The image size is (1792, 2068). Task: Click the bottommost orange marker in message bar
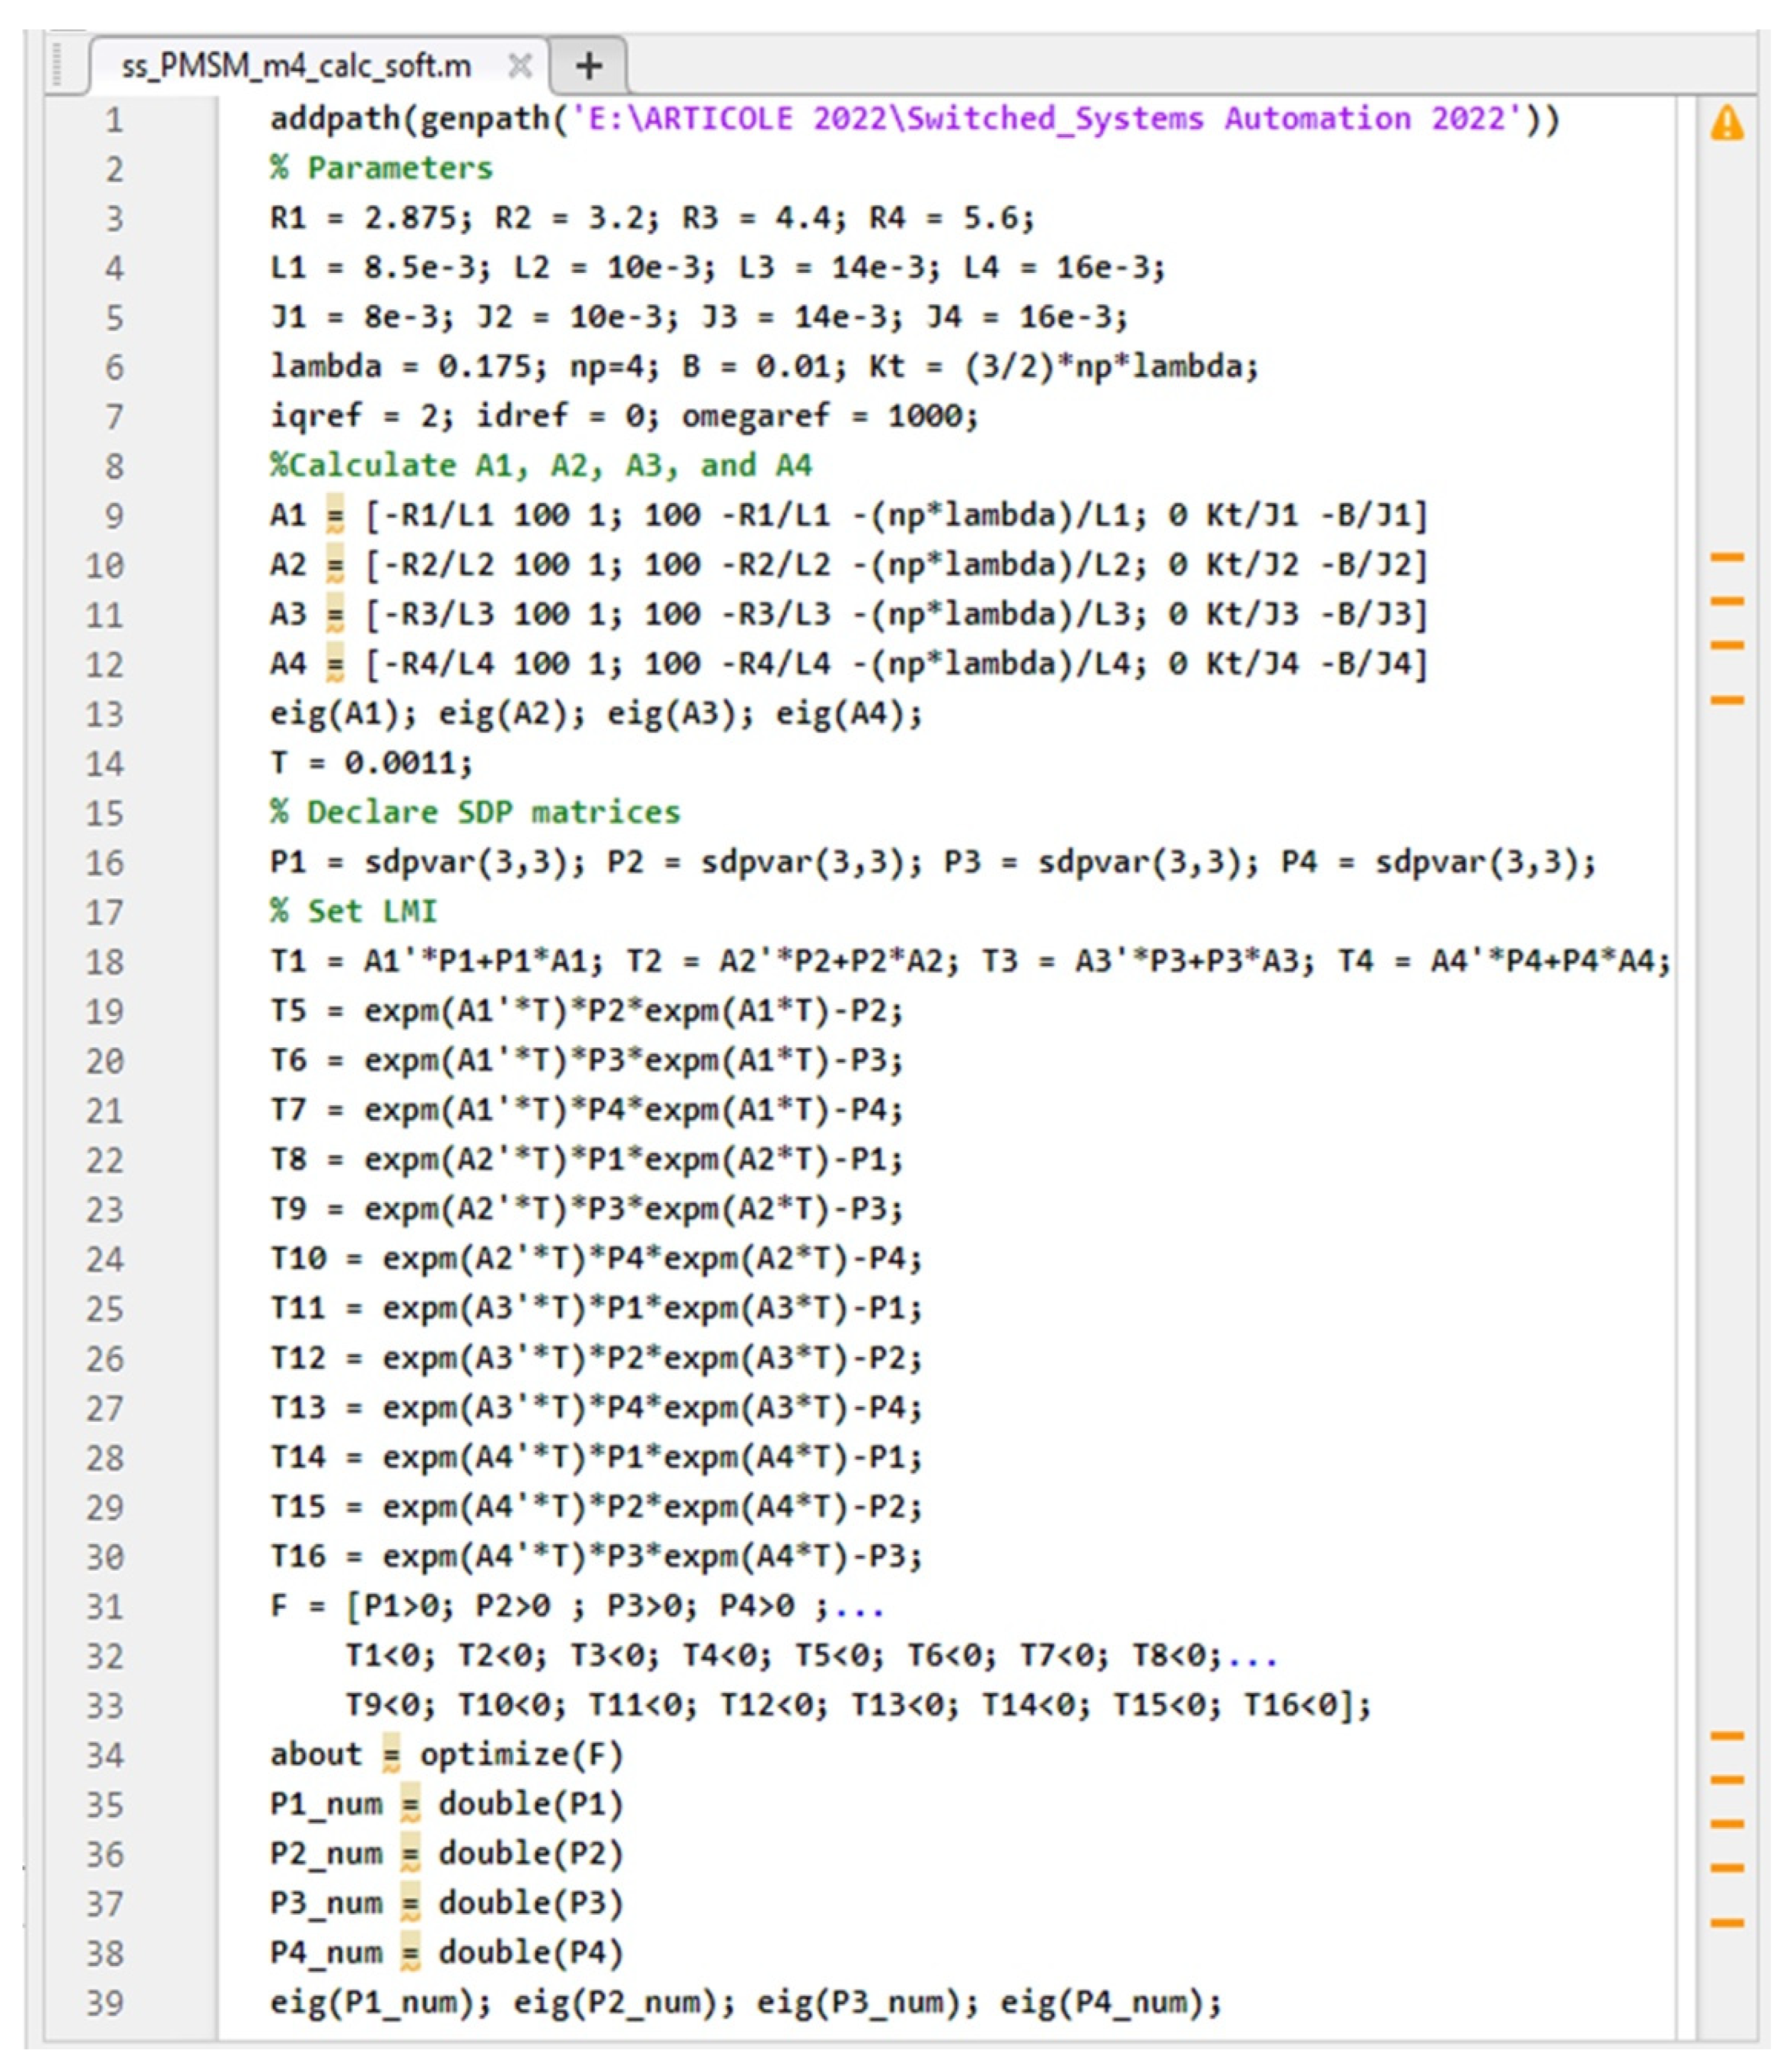1726,1922
